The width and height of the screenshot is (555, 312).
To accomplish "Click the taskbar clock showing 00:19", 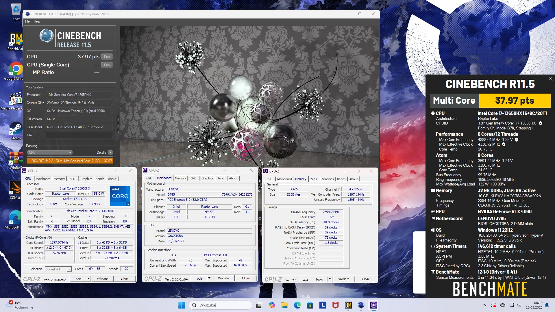I will (x=534, y=305).
